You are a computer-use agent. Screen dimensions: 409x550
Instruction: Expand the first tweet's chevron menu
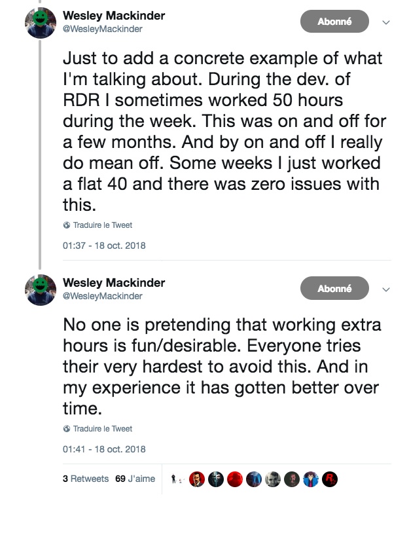point(386,22)
